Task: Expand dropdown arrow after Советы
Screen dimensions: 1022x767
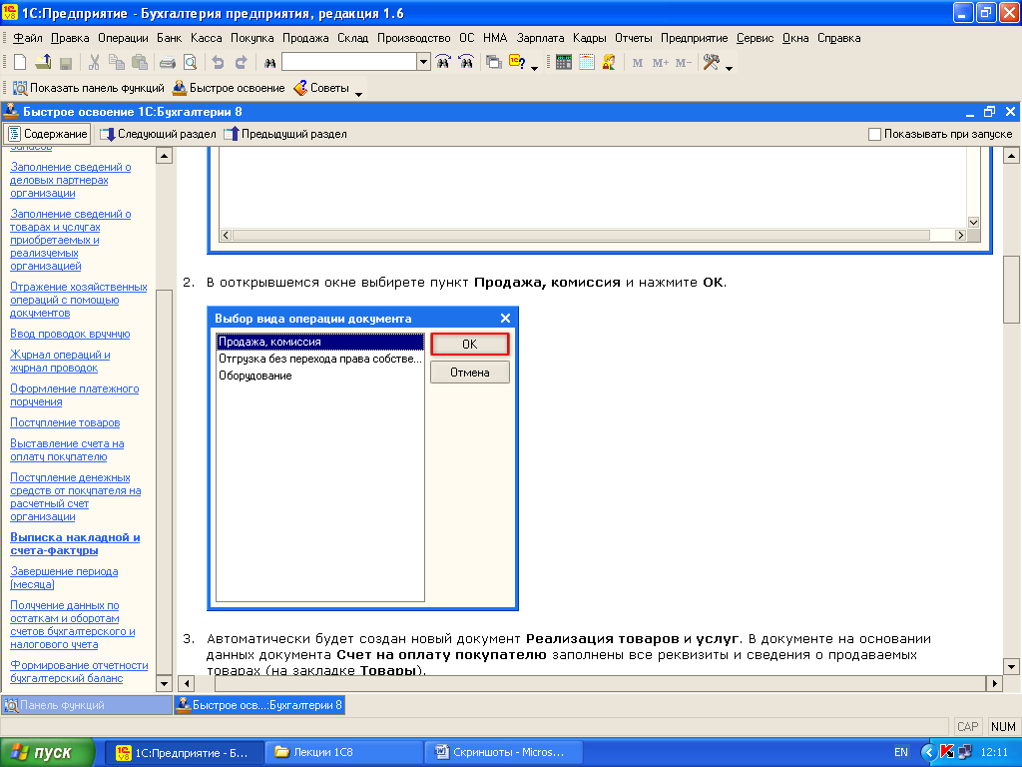Action: (x=358, y=93)
